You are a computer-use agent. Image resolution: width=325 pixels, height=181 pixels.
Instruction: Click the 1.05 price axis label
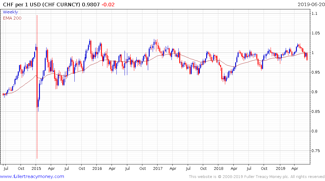(315, 33)
